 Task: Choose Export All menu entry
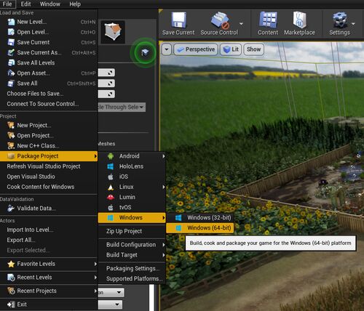point(49,240)
